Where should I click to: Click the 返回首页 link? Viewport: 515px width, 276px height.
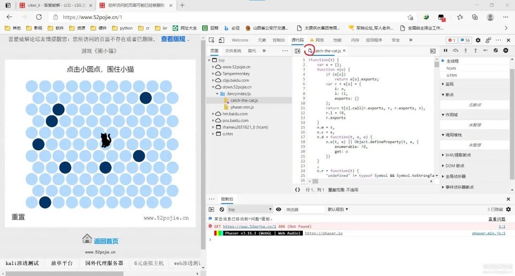106,241
